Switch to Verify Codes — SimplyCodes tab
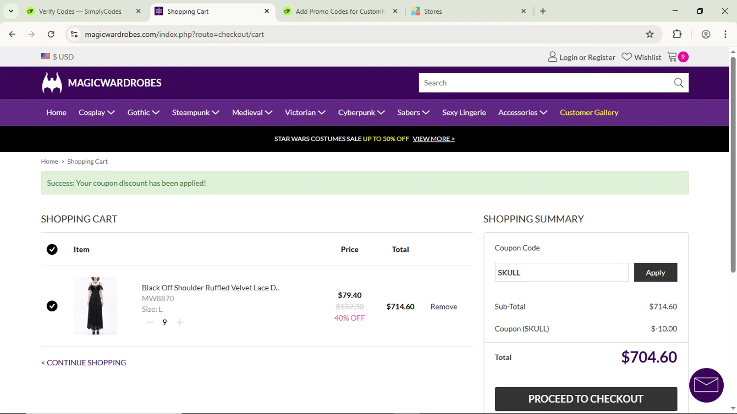This screenshot has width=737, height=414. (80, 11)
